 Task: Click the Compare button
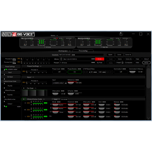[128, 63]
